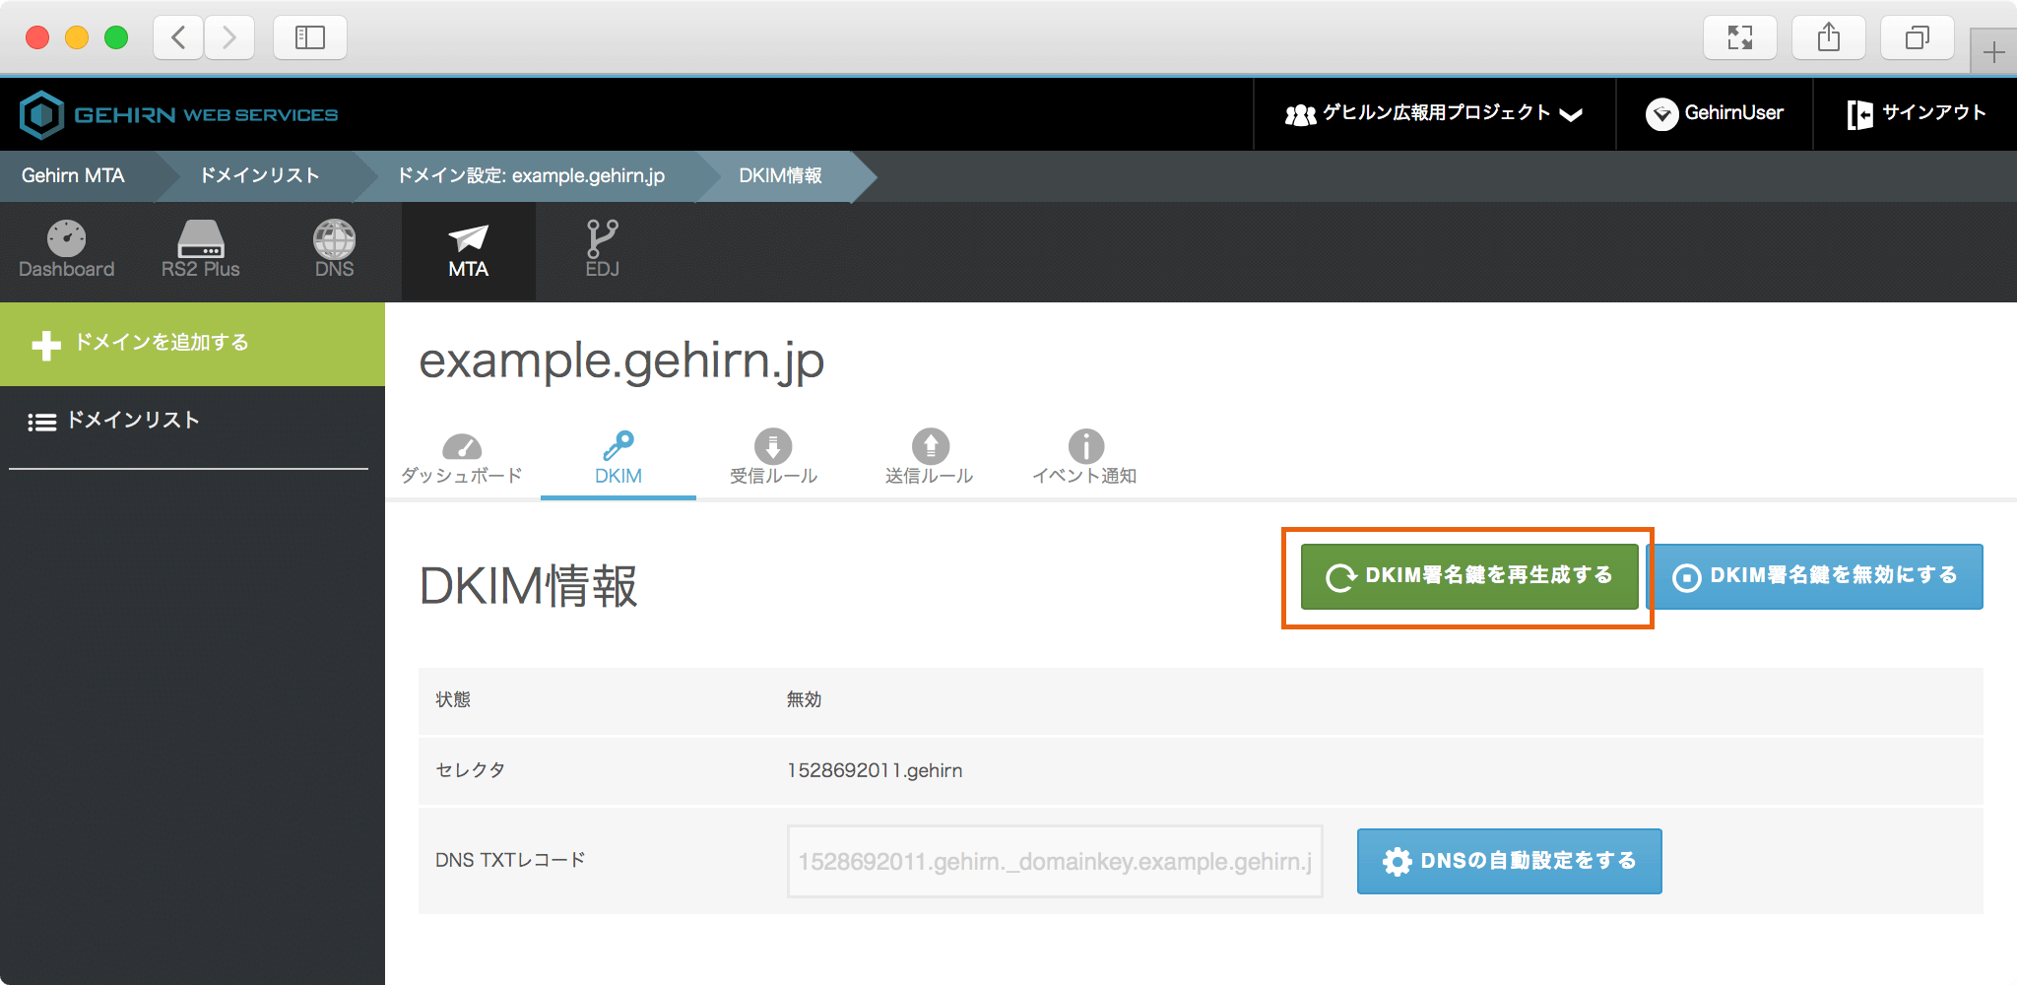
Task: Open the Dashboard service icon
Action: 67,250
